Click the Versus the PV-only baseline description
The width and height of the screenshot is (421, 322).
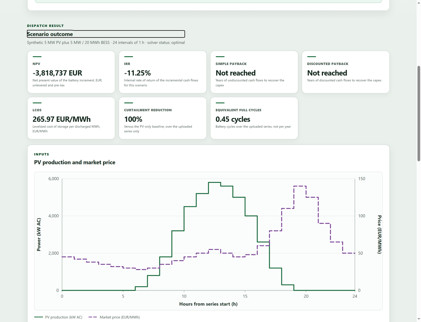pyautogui.click(x=158, y=129)
